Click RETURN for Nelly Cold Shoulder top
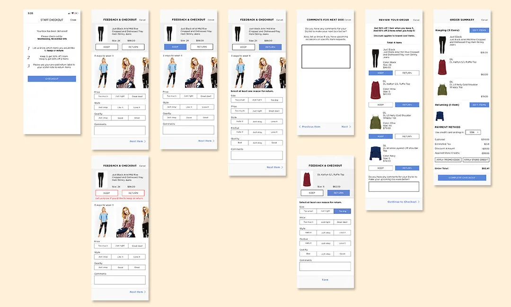The image size is (511, 307). (x=407, y=136)
